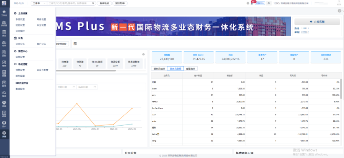The width and height of the screenshot is (344, 158).
Task: Switch to the 操作员统计 tab
Action: point(159,69)
